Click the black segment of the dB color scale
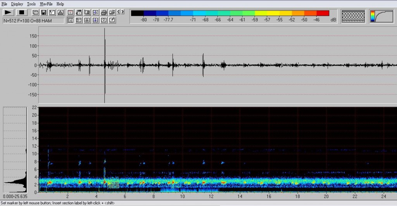Viewport: 397px width, 206px height. (x=137, y=13)
